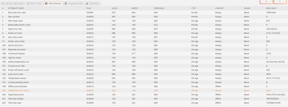Click the Raw Value column header
The height and width of the screenshot is (107, 288).
pos(271,8)
